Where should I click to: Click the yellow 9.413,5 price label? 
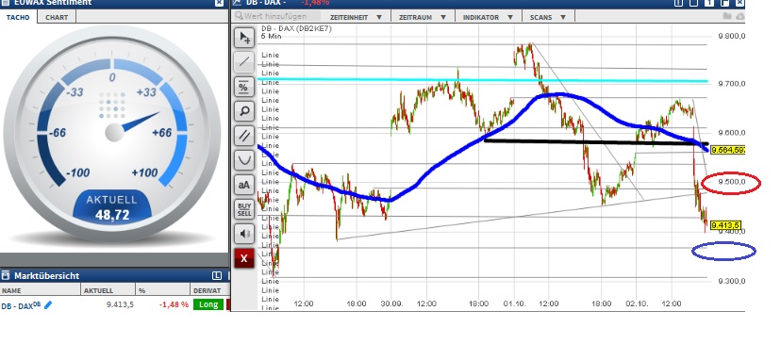click(x=725, y=225)
